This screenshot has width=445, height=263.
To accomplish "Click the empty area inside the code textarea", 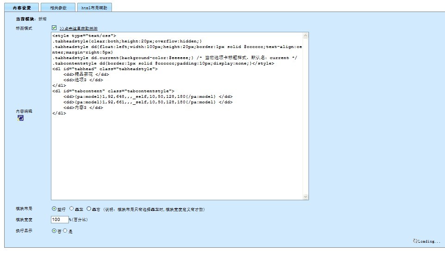I will point(176,157).
